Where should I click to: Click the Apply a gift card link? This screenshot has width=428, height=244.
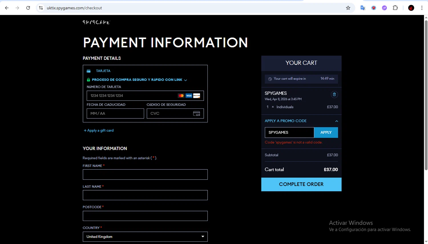(x=99, y=130)
